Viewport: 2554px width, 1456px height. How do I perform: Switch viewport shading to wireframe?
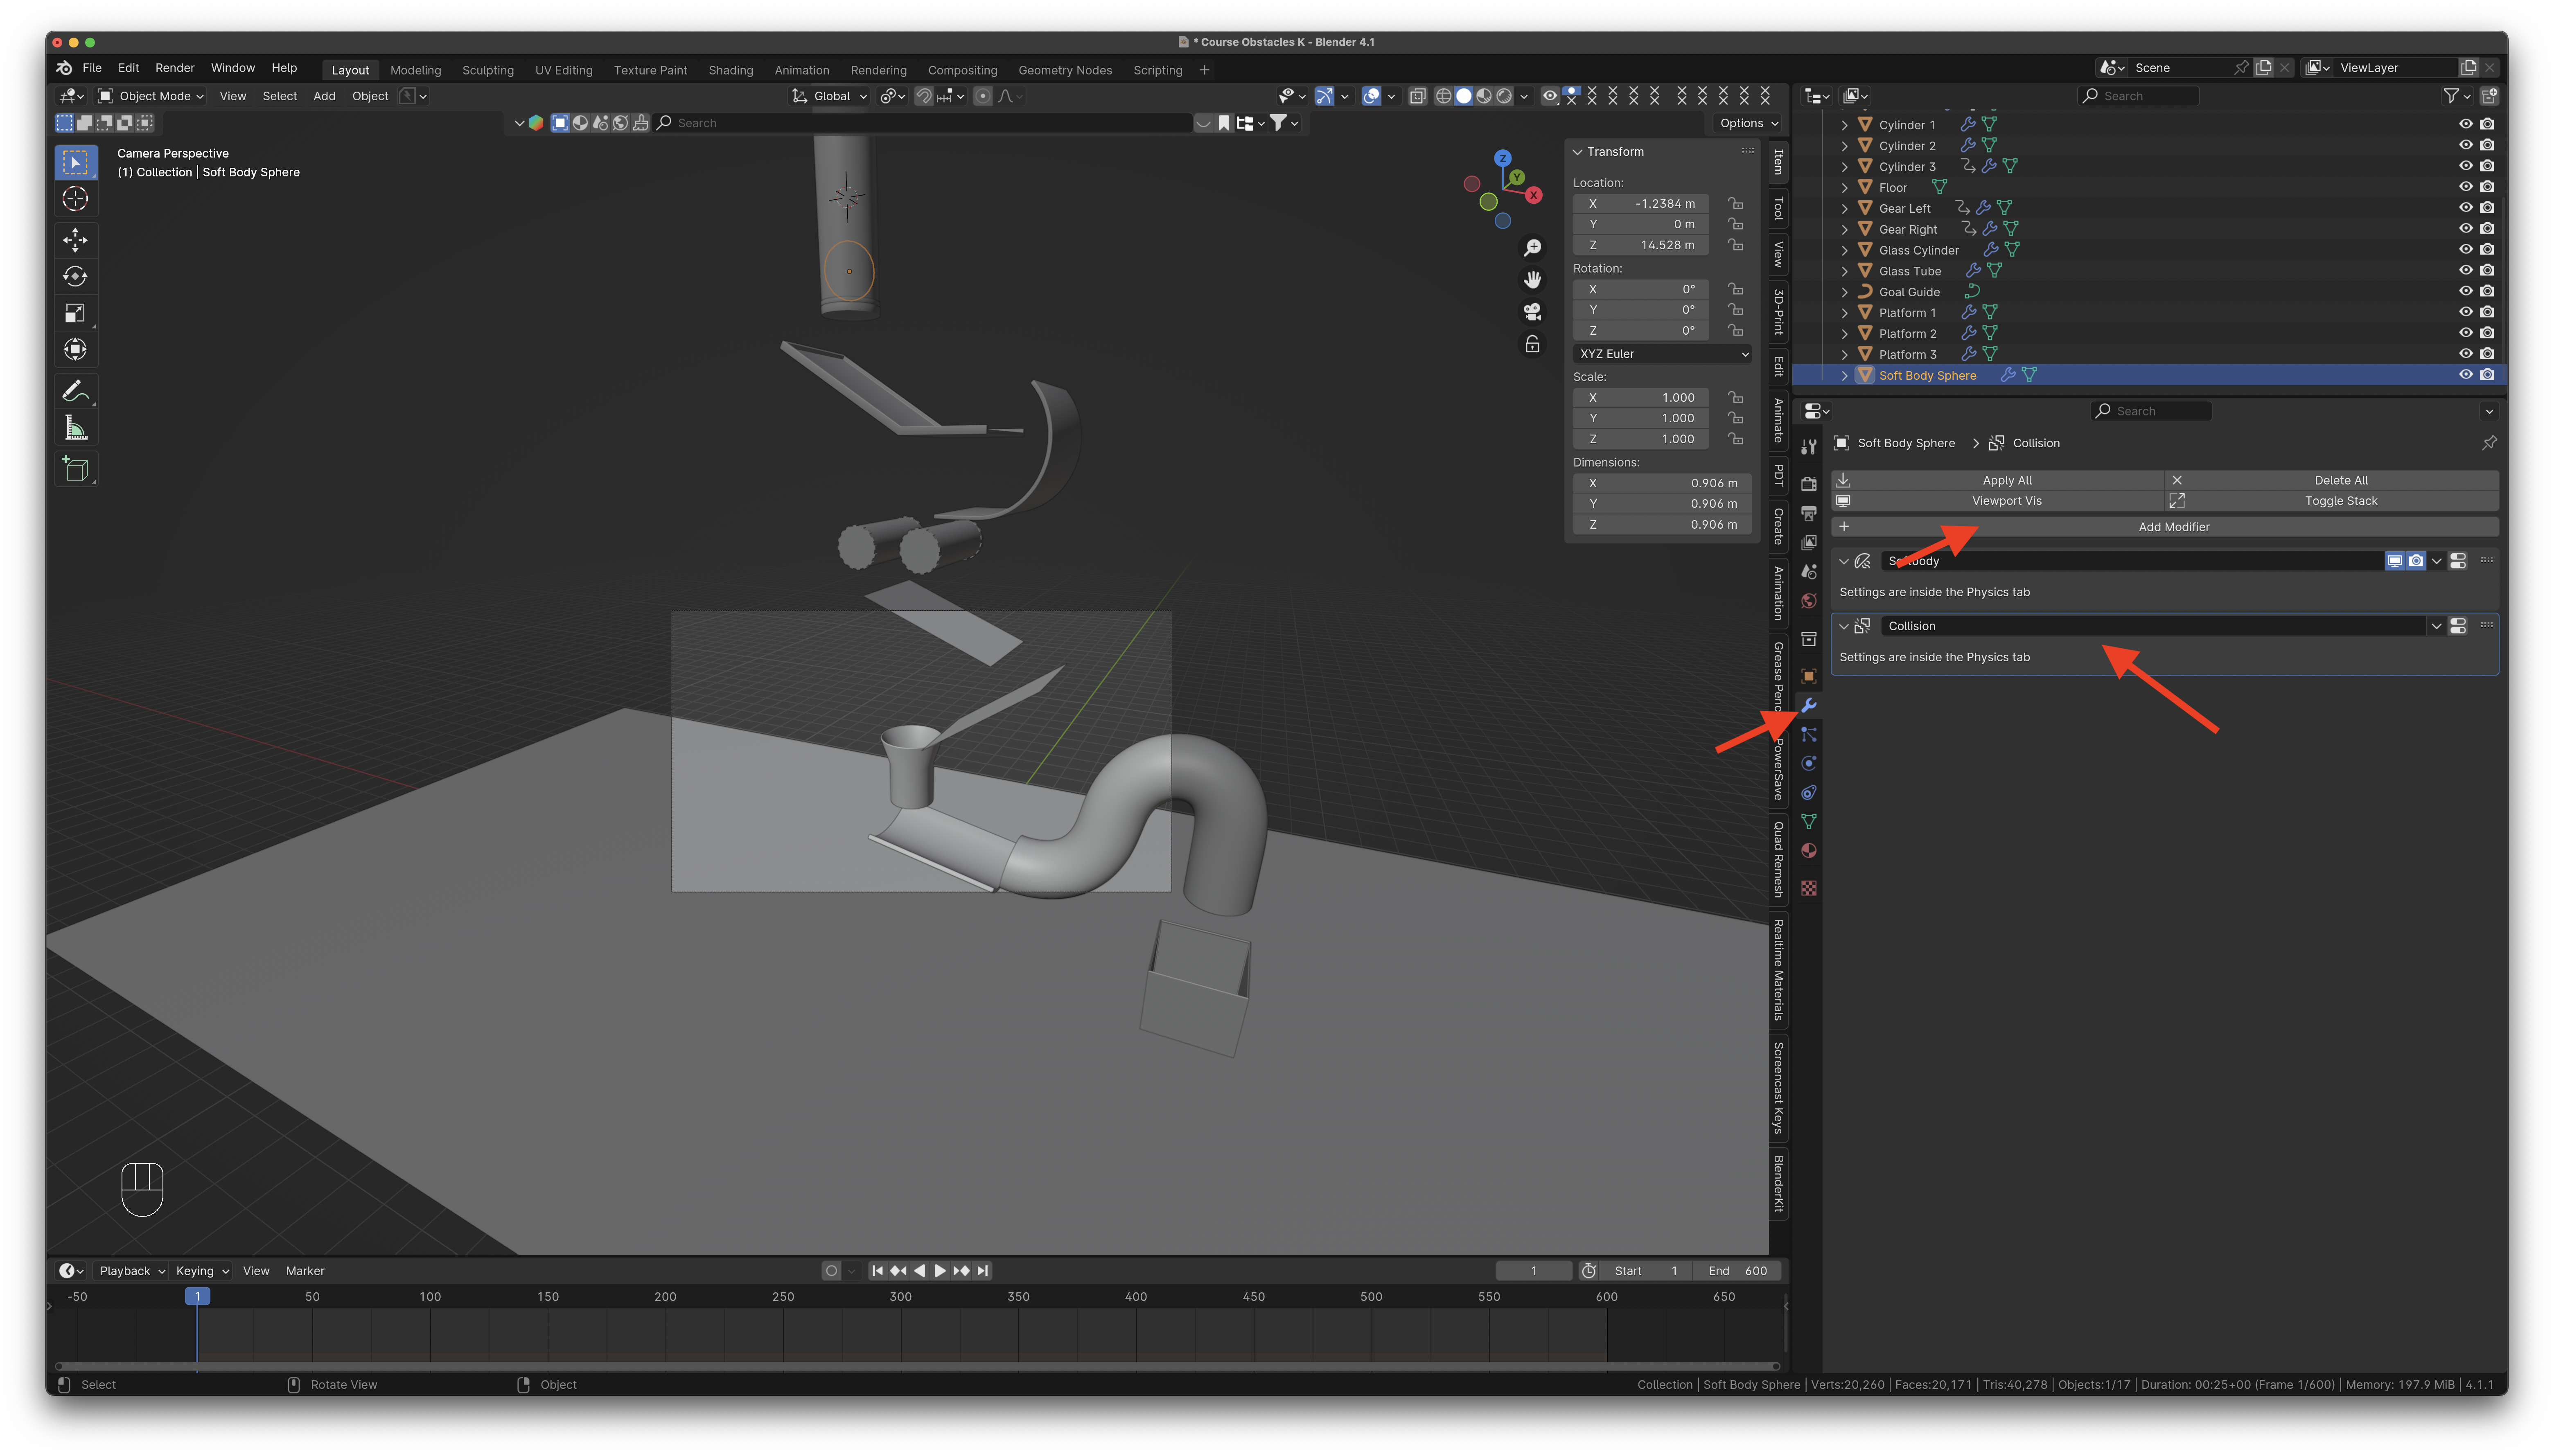[x=1443, y=96]
